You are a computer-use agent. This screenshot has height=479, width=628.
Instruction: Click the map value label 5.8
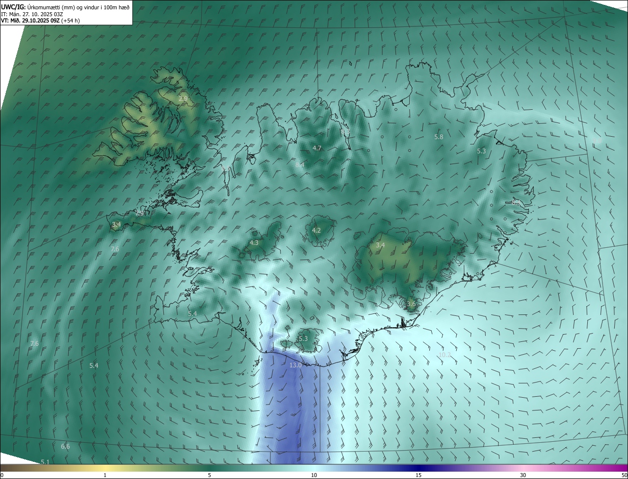(x=439, y=137)
